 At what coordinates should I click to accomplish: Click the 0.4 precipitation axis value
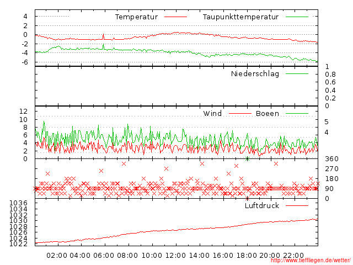[330, 91]
